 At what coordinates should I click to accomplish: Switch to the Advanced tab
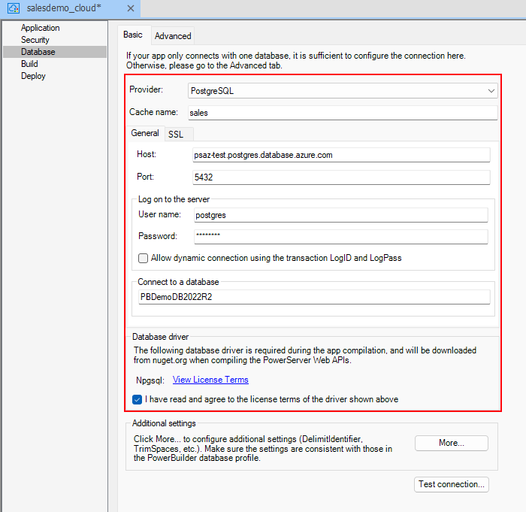point(173,36)
